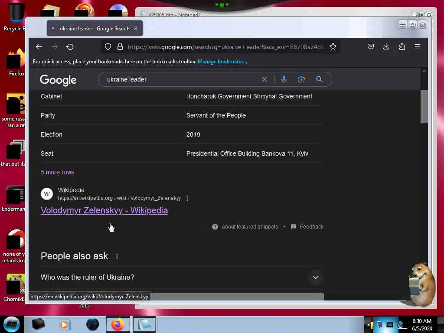The image size is (444, 333).
Task: Open the Volodymyr Zelenskyy - Wikipedia result
Action: (x=104, y=210)
